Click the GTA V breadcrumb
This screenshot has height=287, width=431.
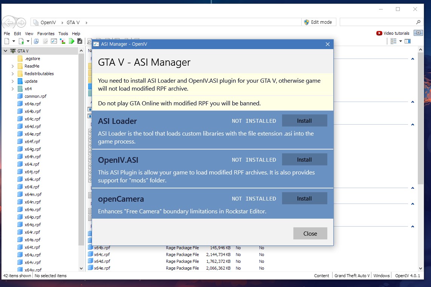tap(73, 23)
